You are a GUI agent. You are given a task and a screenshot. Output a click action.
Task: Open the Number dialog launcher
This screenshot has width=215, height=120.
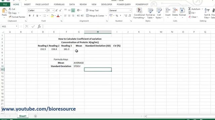click(131, 21)
